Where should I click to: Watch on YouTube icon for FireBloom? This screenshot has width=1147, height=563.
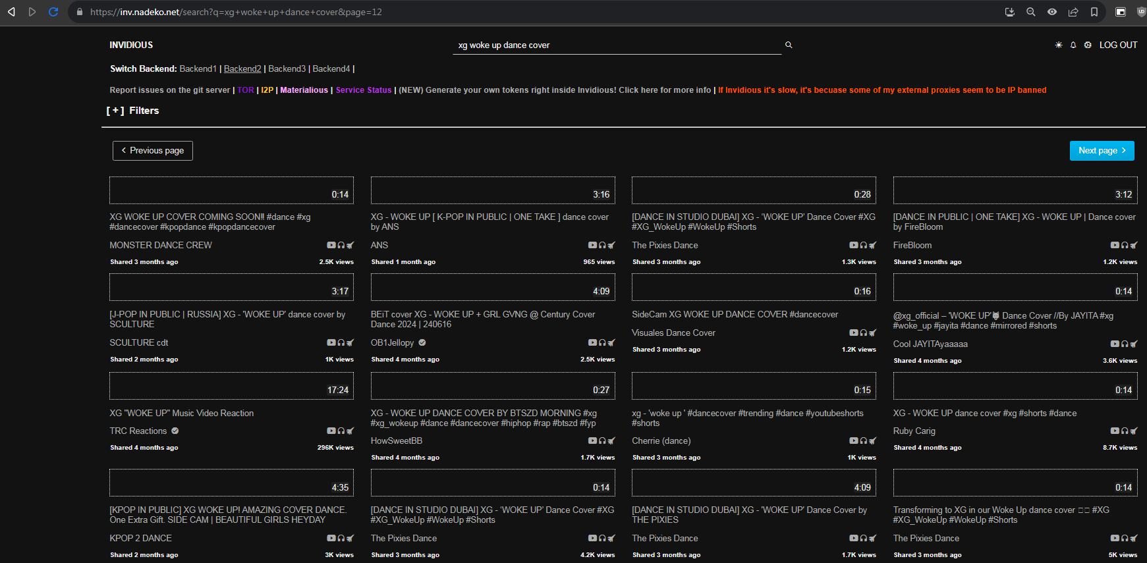tap(1115, 245)
